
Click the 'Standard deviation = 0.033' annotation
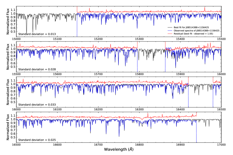[x=37, y=105]
